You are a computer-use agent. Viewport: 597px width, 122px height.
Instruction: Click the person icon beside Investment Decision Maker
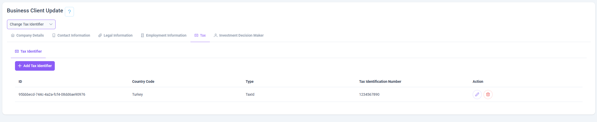tap(216, 35)
